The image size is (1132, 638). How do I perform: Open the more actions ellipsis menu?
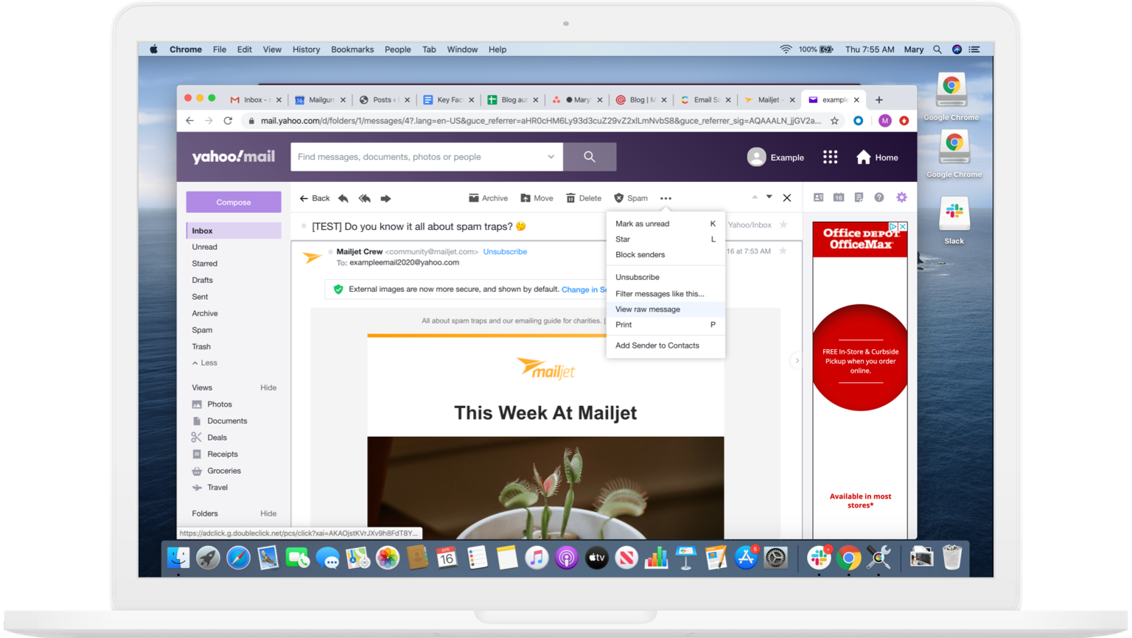tap(665, 197)
